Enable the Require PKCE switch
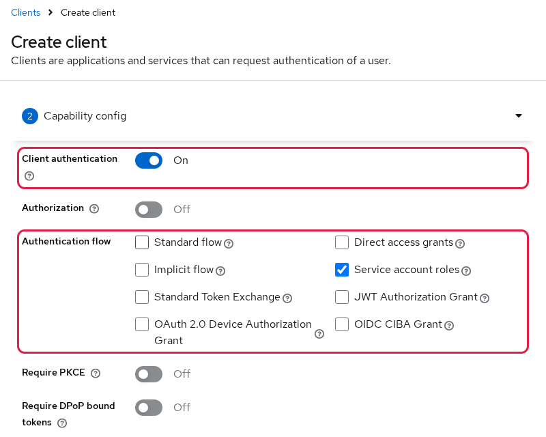Screen dimensions: 546x437 149,374
